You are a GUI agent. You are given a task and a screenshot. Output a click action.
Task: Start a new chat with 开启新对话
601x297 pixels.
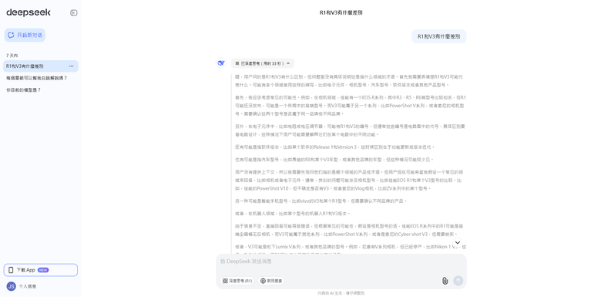pos(25,35)
